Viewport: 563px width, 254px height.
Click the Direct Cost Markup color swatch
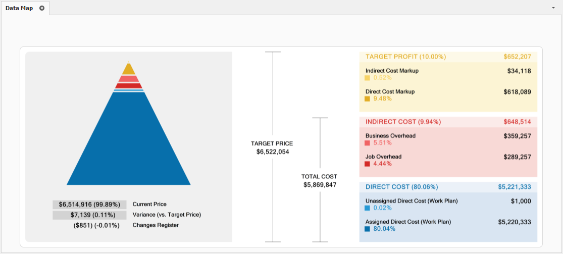[x=367, y=99]
